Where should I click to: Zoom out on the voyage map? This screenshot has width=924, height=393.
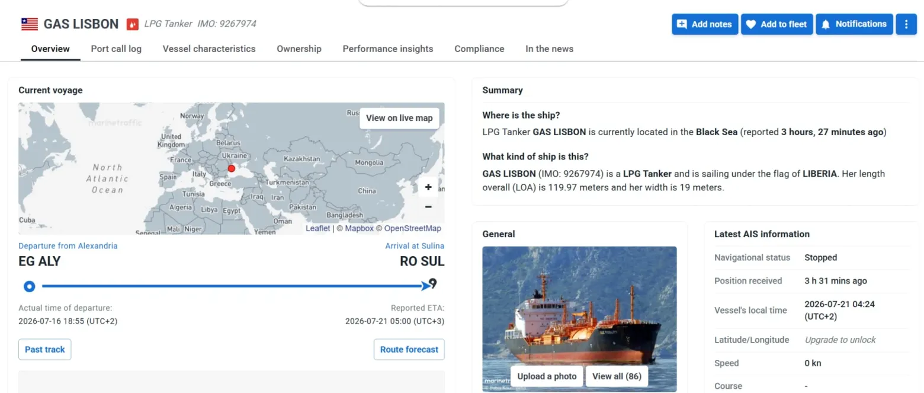pyautogui.click(x=428, y=206)
